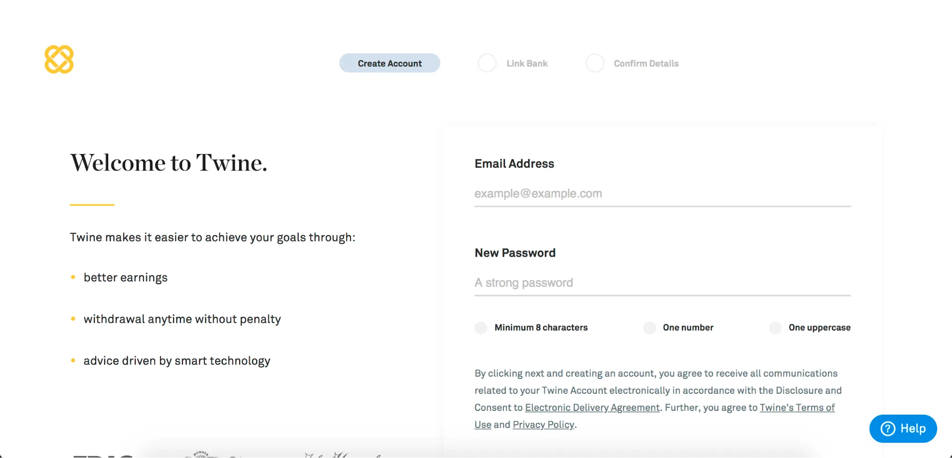The image size is (952, 458).
Task: Focus the Email Address input field
Action: click(662, 194)
